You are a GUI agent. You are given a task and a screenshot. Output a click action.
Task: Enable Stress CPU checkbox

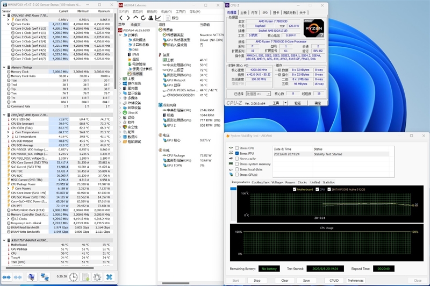(x=237, y=148)
